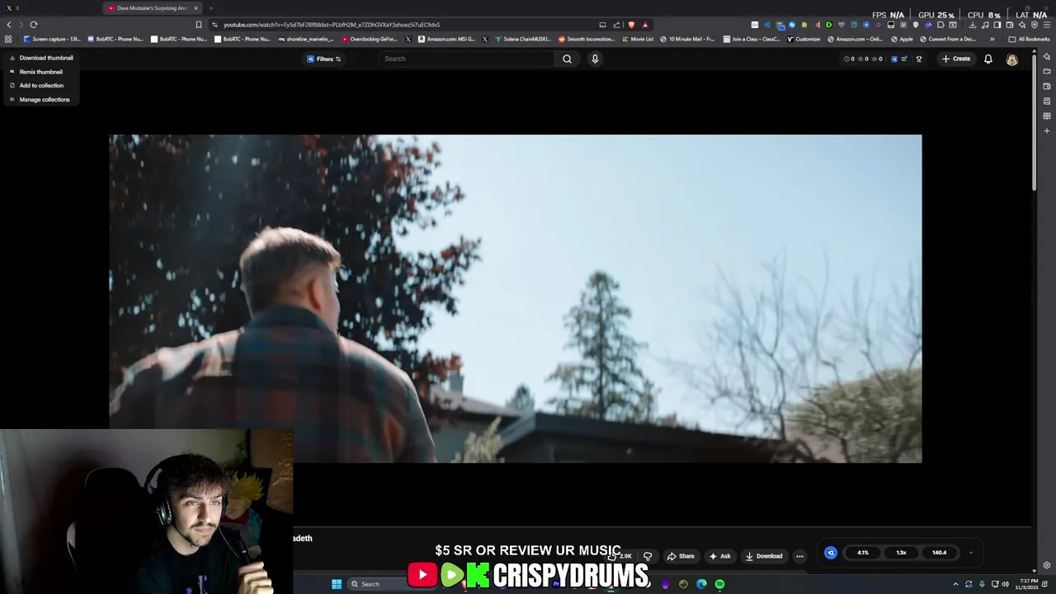Open the Customizer bookmark
The height and width of the screenshot is (594, 1056).
[804, 39]
